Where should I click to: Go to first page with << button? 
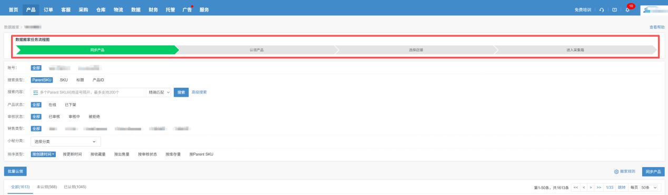[x=576, y=187]
